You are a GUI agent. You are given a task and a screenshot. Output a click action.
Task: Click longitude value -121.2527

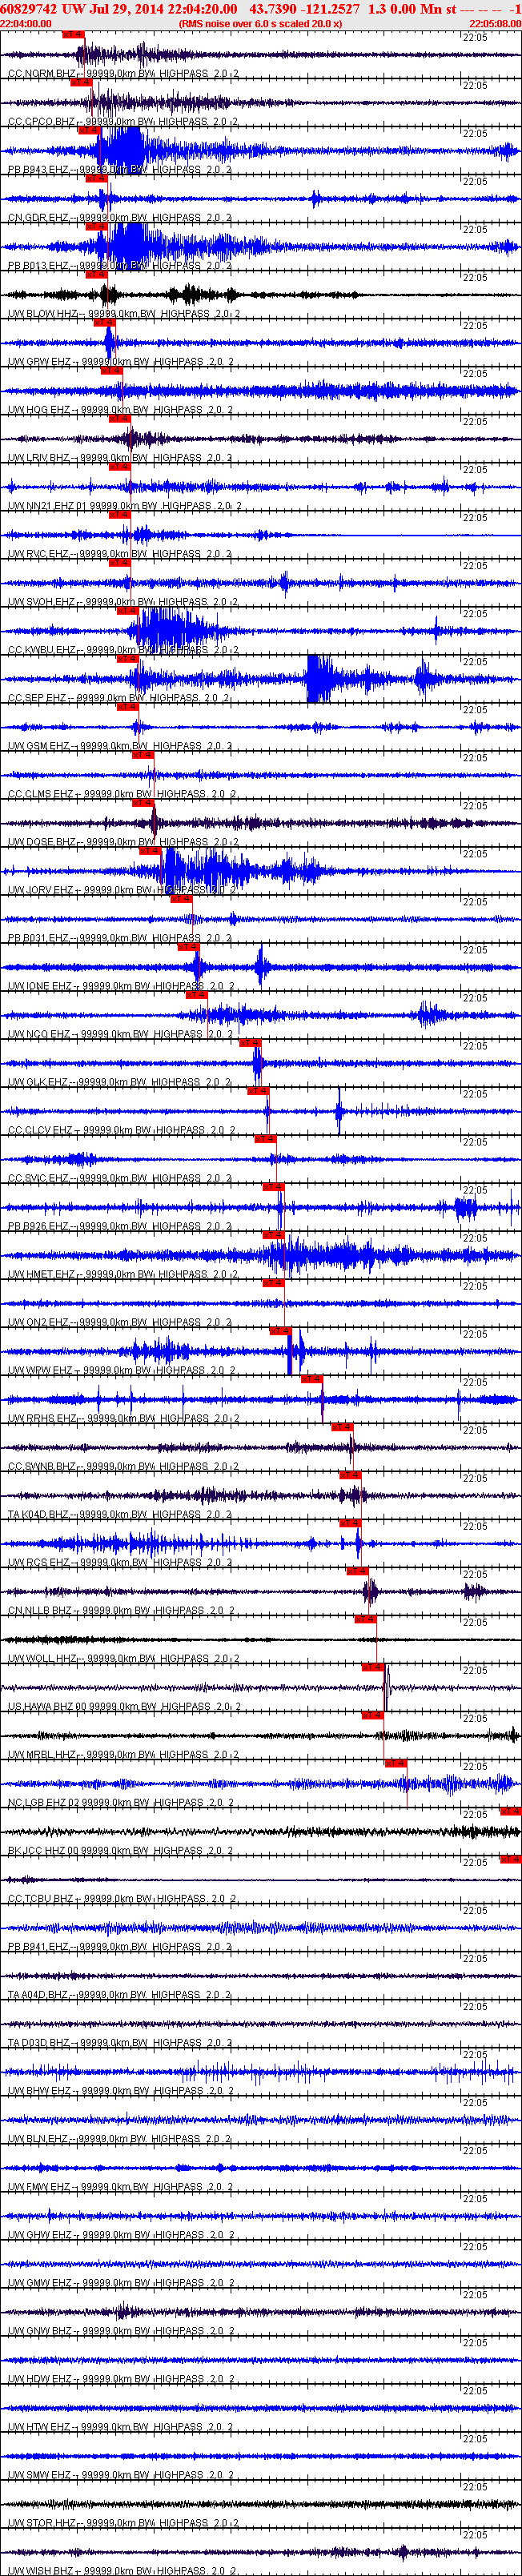(x=330, y=8)
